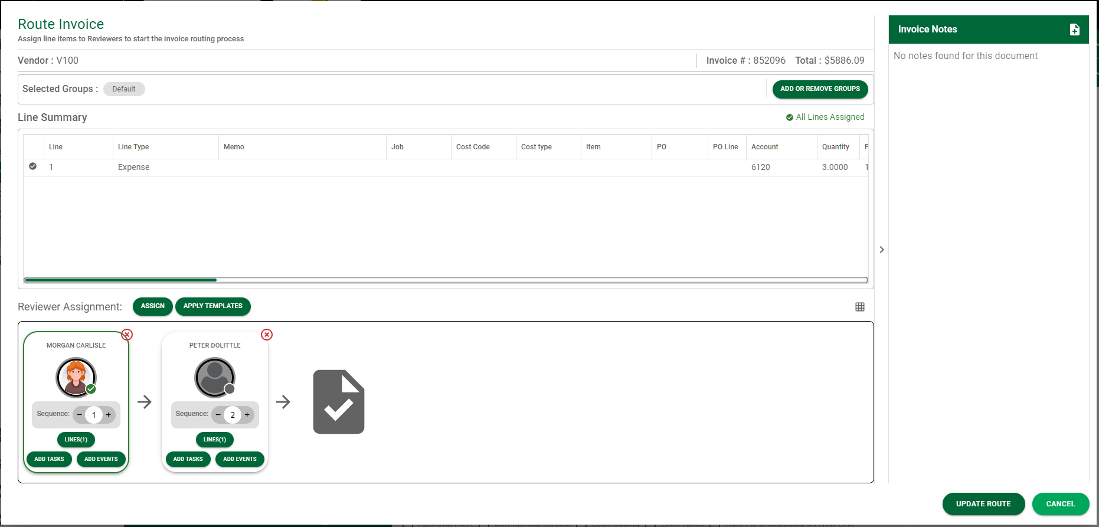
Task: Collapse the Invoice Notes panel chevron
Action: click(x=882, y=250)
